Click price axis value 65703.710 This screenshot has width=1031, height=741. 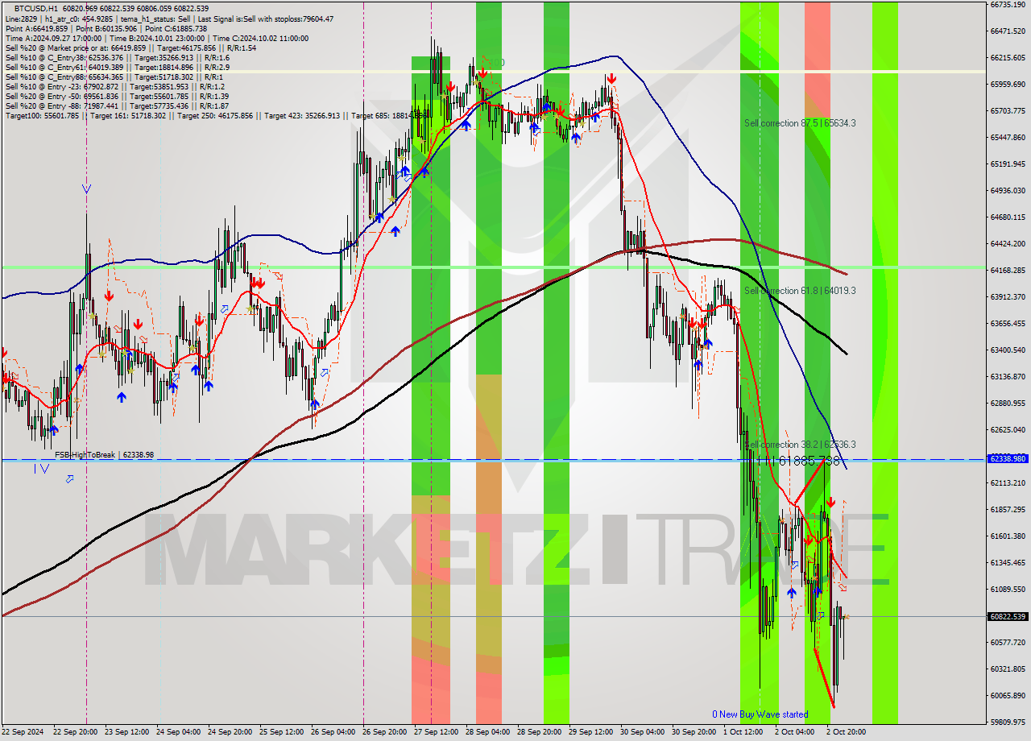pos(1007,111)
